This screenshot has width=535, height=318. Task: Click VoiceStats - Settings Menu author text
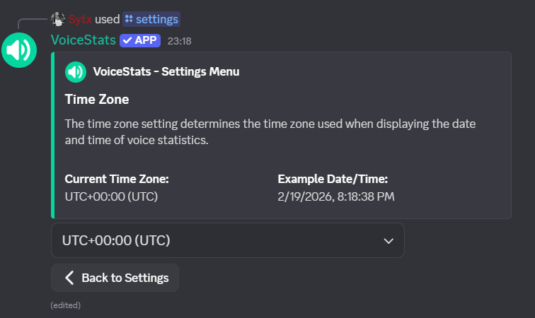(x=166, y=71)
